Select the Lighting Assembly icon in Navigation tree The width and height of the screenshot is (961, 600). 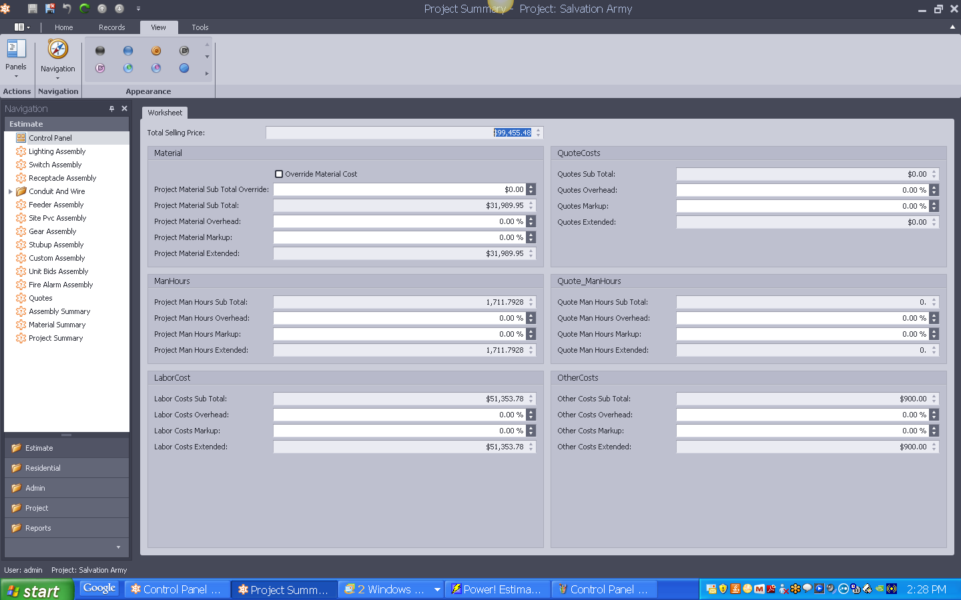(x=21, y=151)
